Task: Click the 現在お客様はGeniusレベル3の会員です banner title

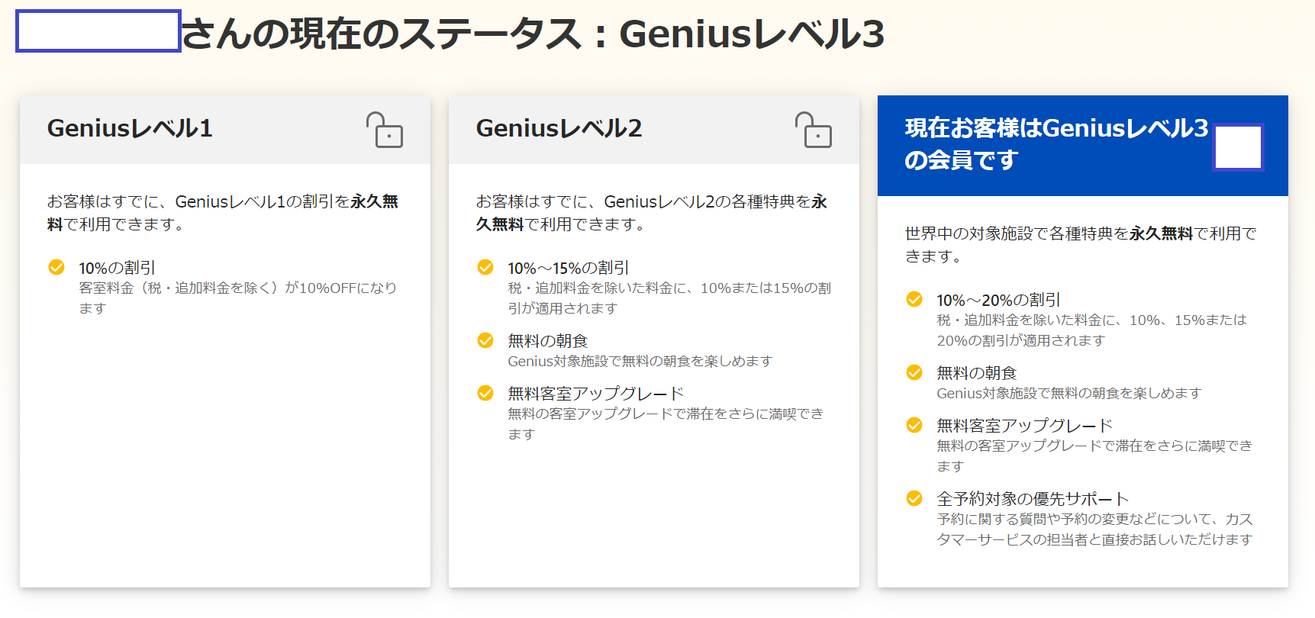Action: 1056,143
